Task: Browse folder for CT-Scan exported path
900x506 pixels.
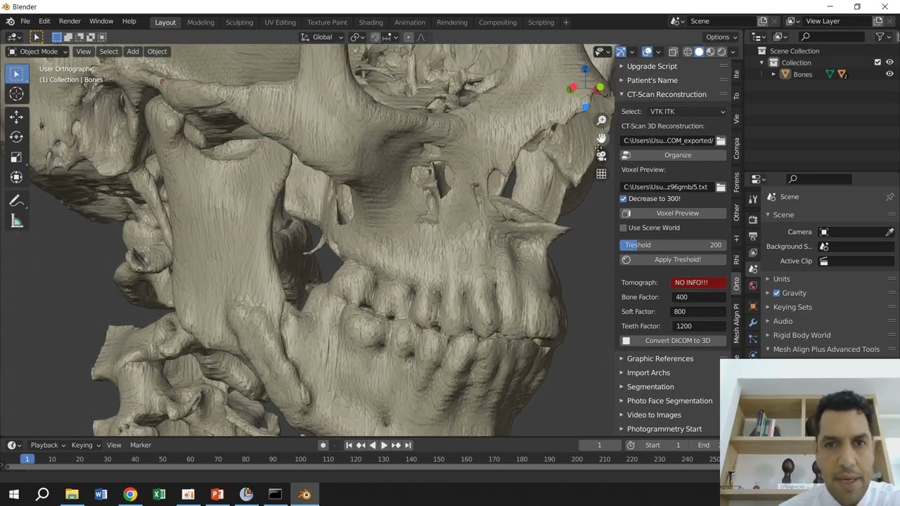Action: 721,141
